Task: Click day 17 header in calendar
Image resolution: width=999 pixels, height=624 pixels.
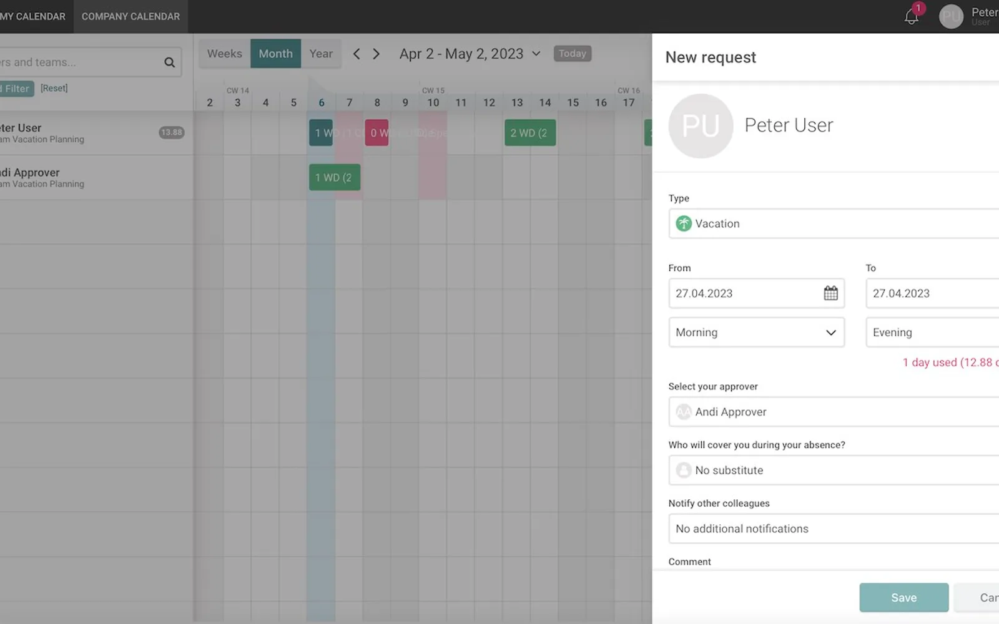Action: coord(629,102)
